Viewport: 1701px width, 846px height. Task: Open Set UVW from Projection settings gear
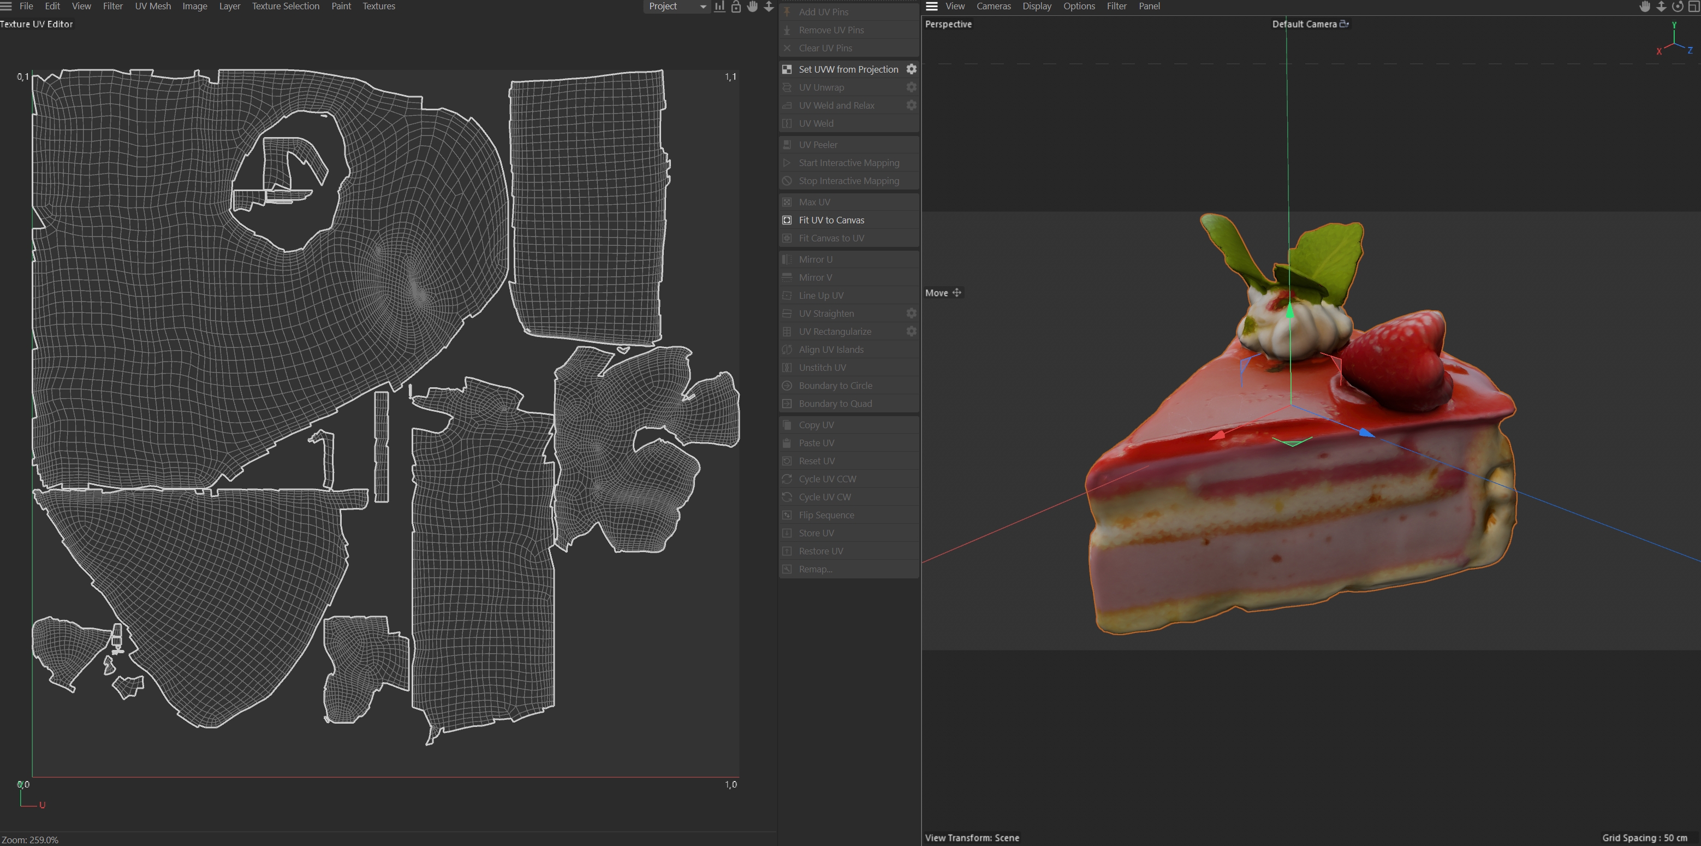coord(911,69)
